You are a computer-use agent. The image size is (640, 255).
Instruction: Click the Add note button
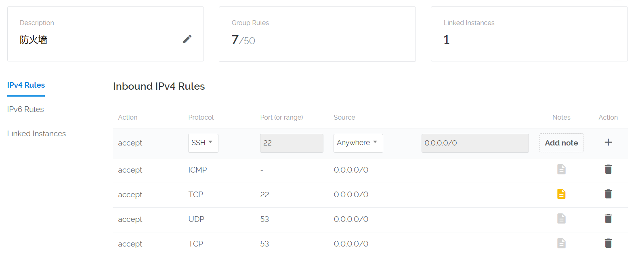[x=561, y=143]
